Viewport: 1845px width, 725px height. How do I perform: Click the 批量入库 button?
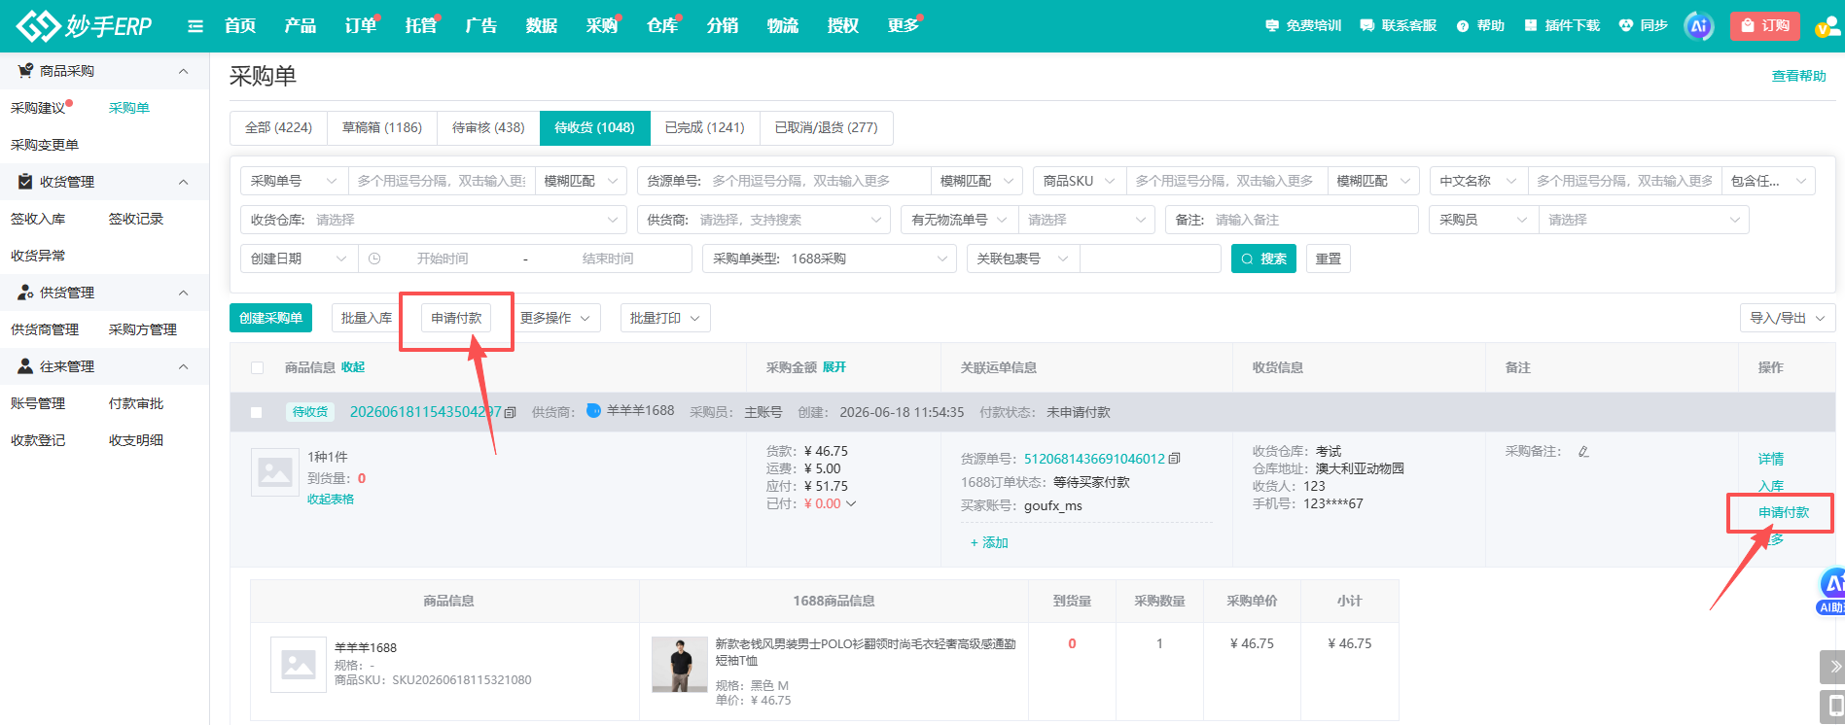[367, 318]
